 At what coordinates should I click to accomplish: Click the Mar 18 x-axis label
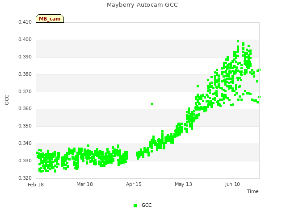point(84,184)
